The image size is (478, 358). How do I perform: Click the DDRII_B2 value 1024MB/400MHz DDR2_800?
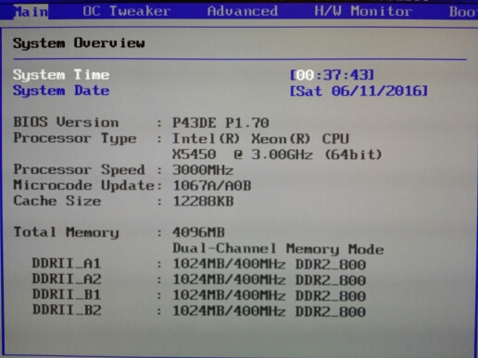pyautogui.click(x=269, y=312)
